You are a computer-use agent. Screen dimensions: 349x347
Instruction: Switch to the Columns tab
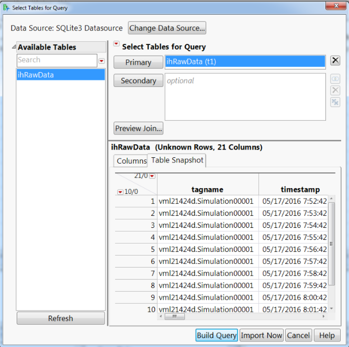pyautogui.click(x=131, y=160)
